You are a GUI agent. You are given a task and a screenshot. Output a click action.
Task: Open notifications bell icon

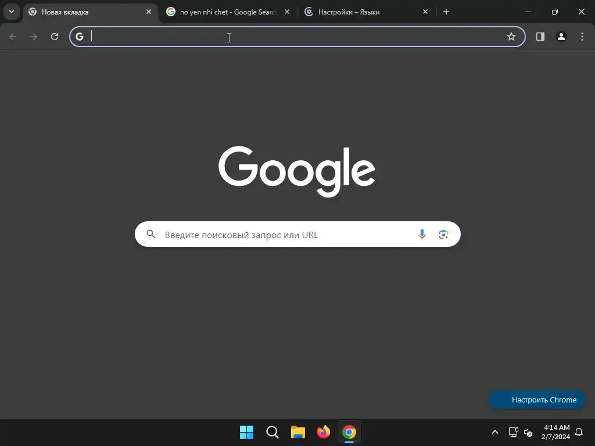pos(579,432)
